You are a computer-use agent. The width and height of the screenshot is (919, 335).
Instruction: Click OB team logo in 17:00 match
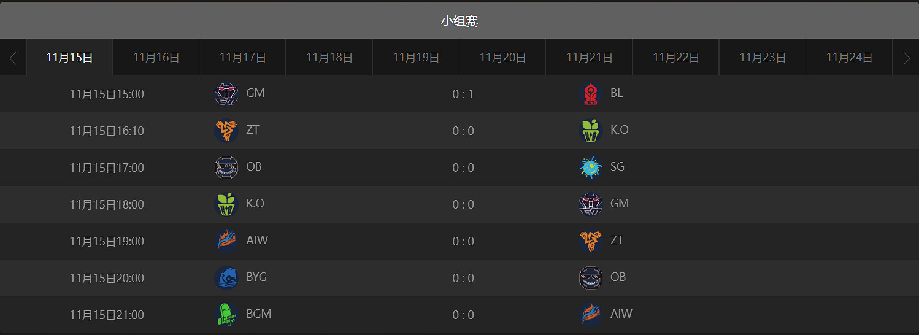[x=226, y=167]
